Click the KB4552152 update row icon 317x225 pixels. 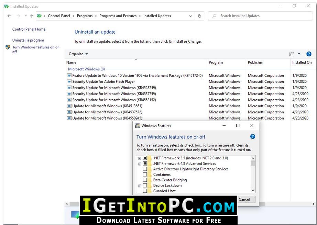point(69,100)
